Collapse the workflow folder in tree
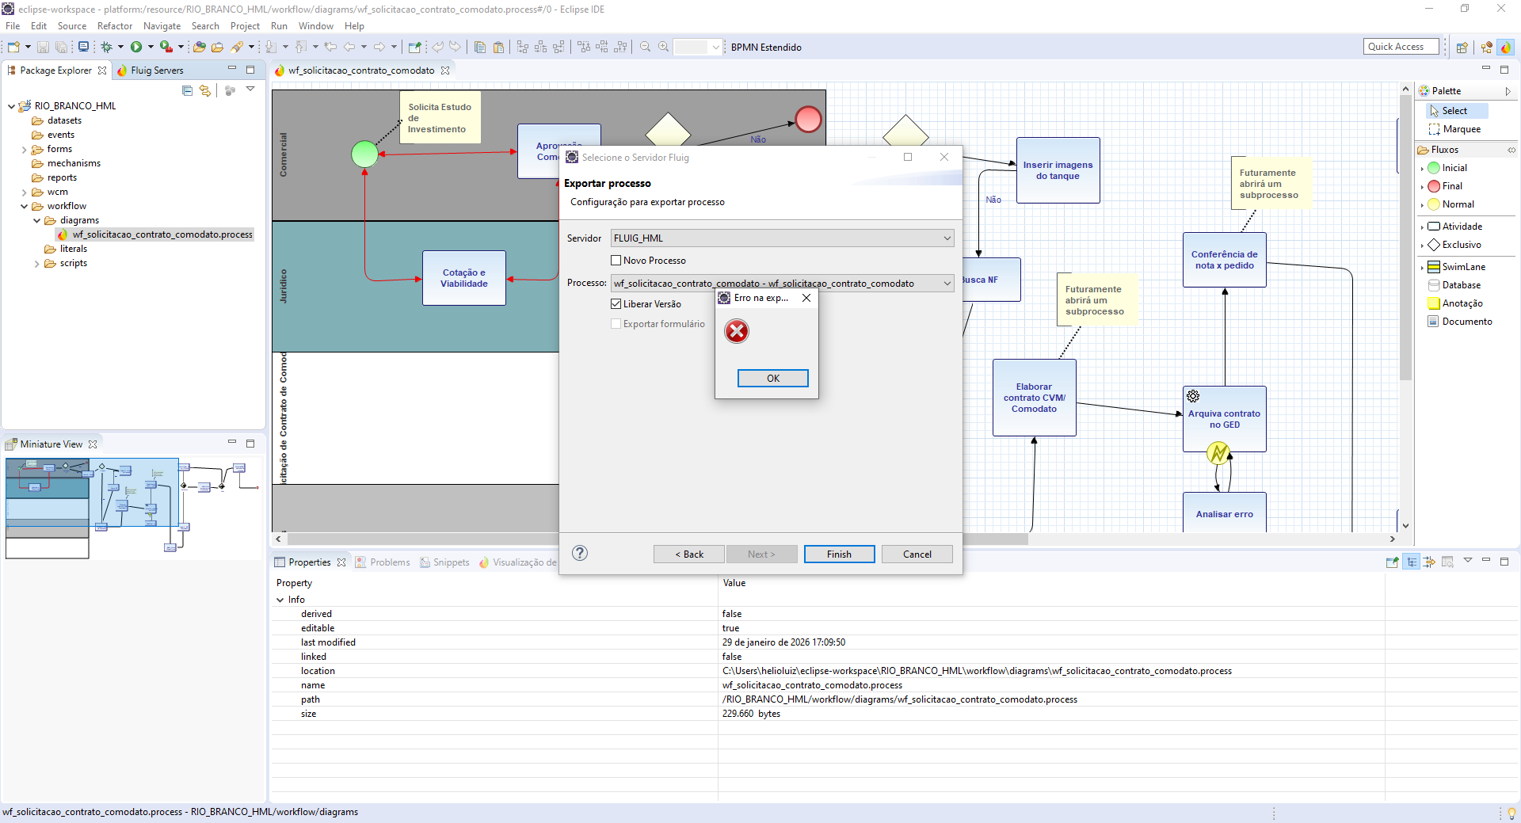This screenshot has width=1521, height=823. (x=25, y=207)
